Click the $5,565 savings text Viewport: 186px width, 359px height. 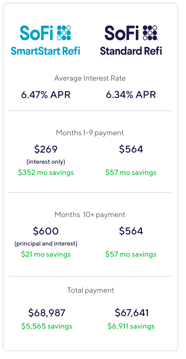coord(47,326)
